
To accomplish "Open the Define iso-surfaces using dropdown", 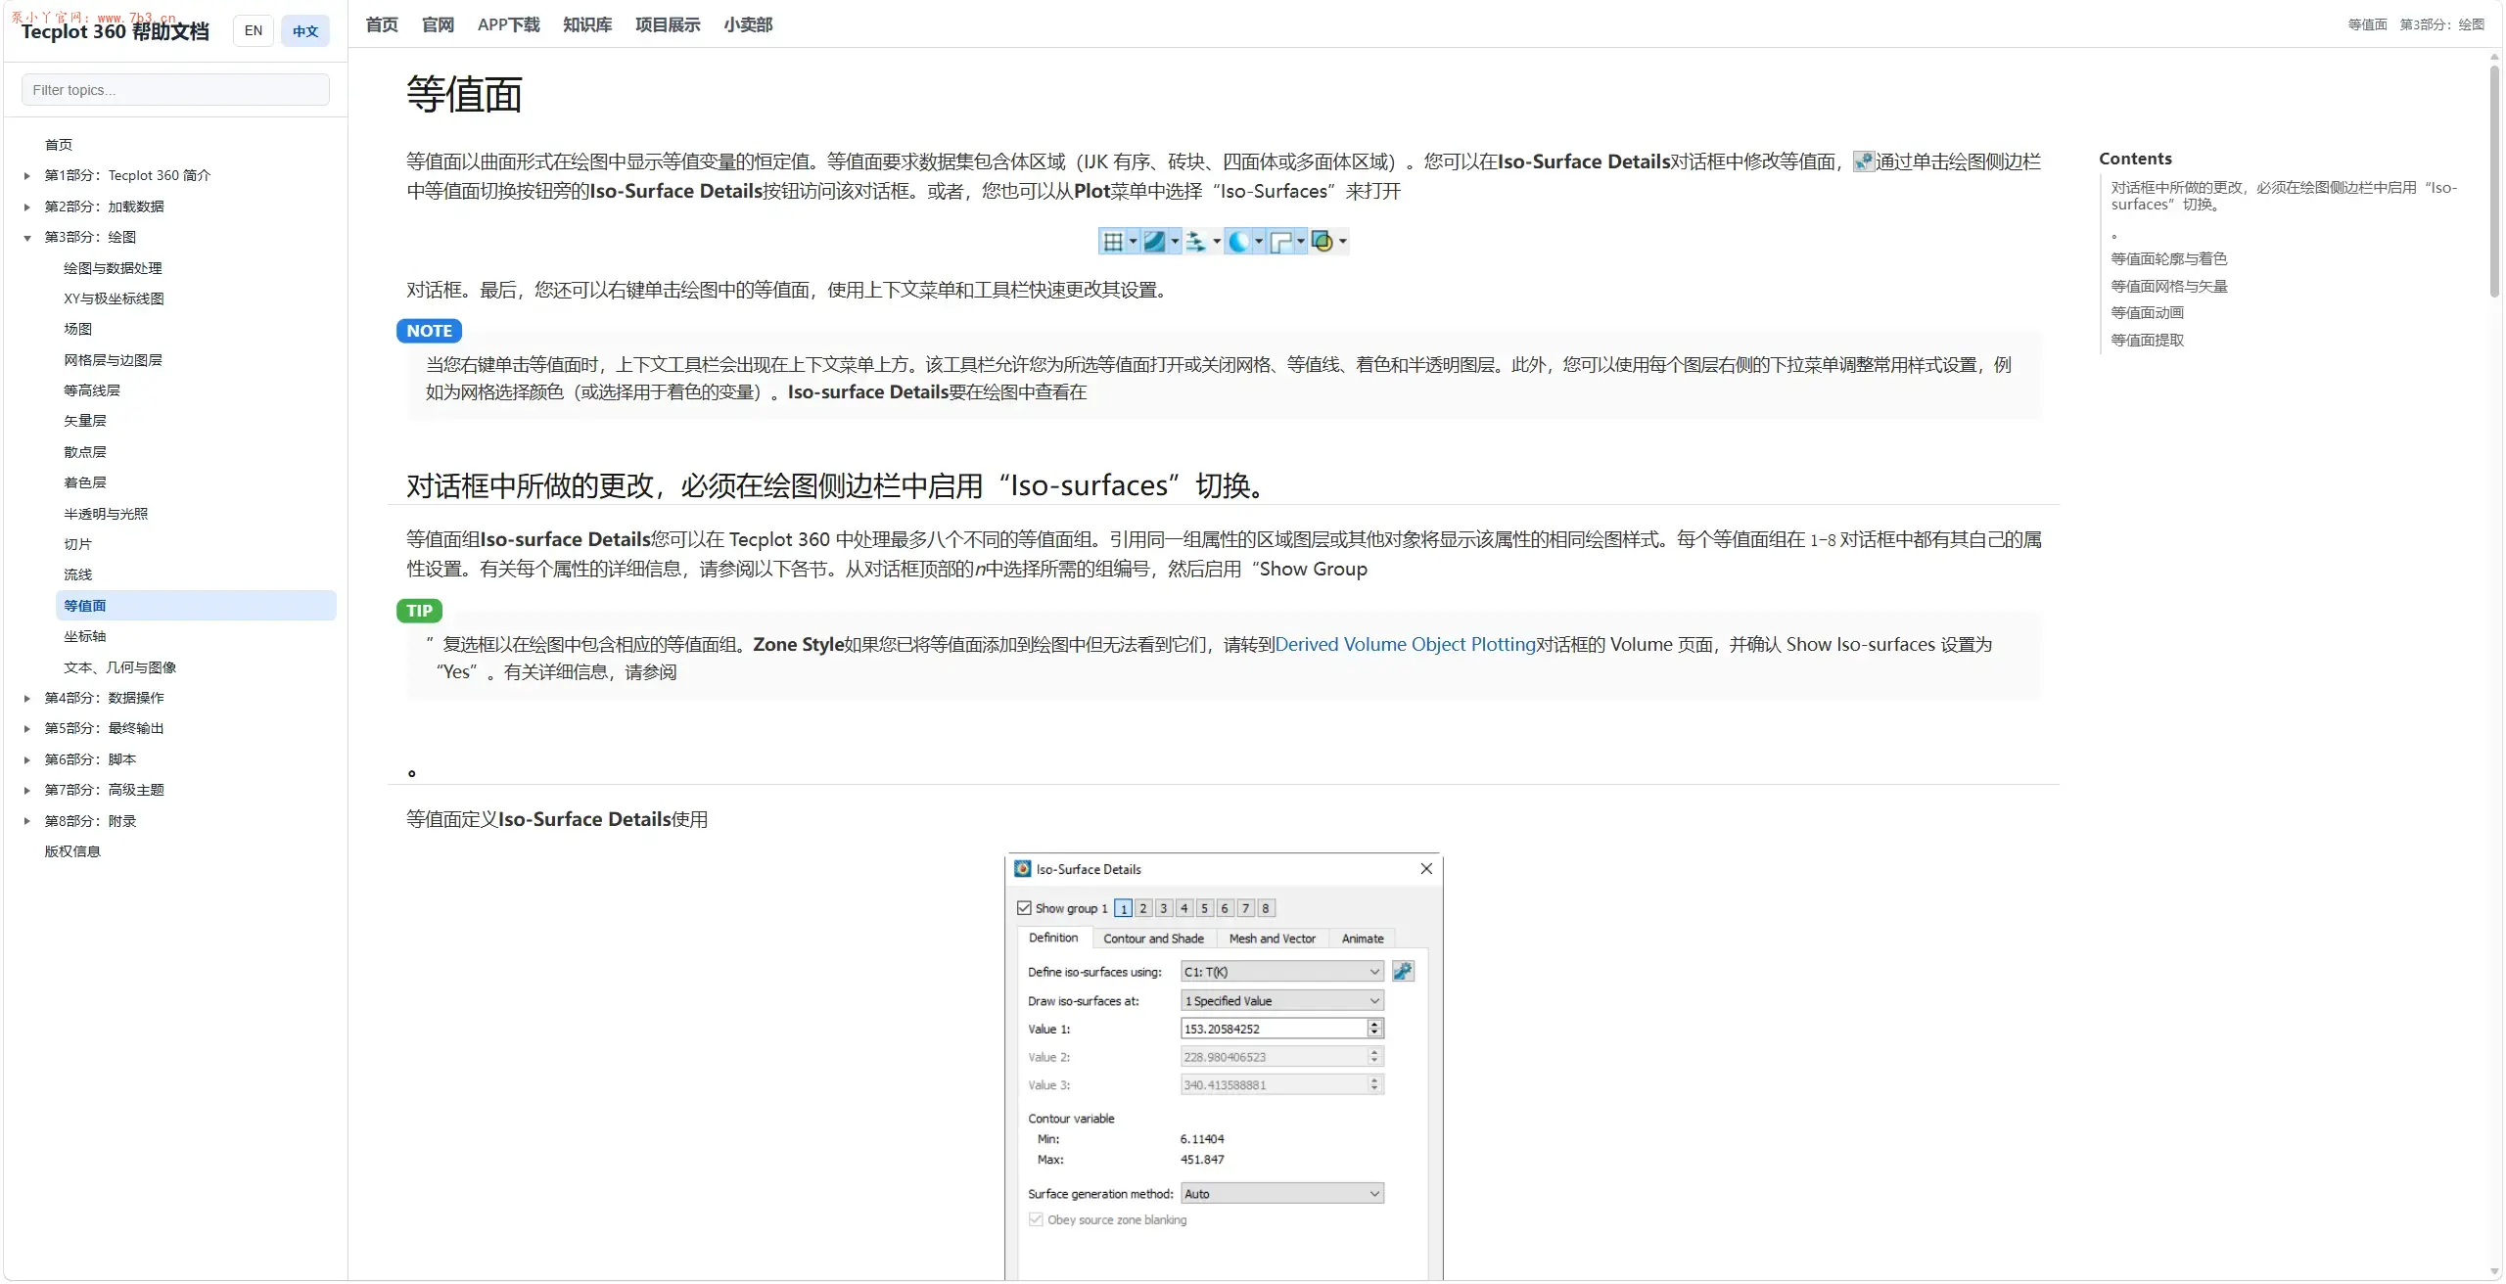I will 1282,972.
